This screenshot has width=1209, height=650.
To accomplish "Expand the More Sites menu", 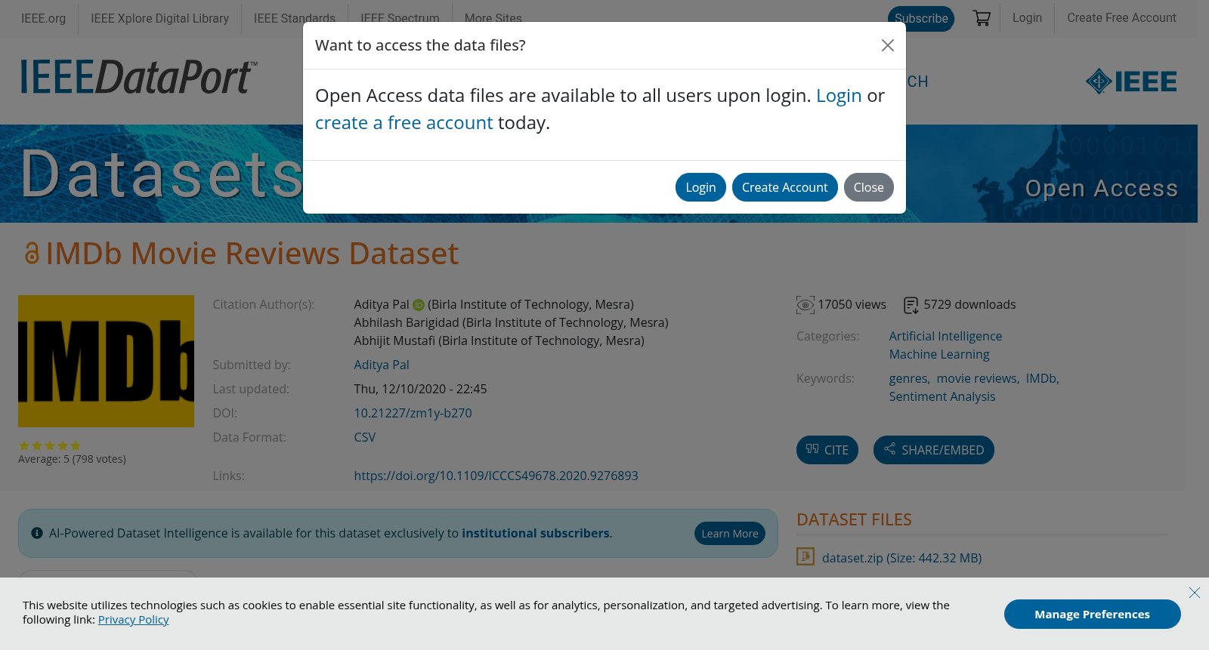I will coord(493,18).
